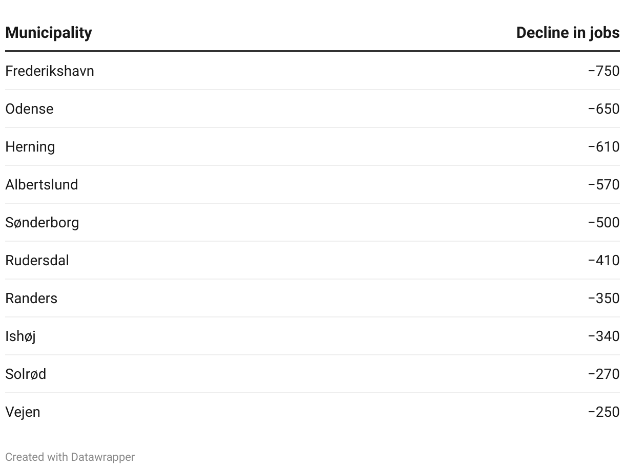Click the −250 Vejen value

(x=603, y=412)
